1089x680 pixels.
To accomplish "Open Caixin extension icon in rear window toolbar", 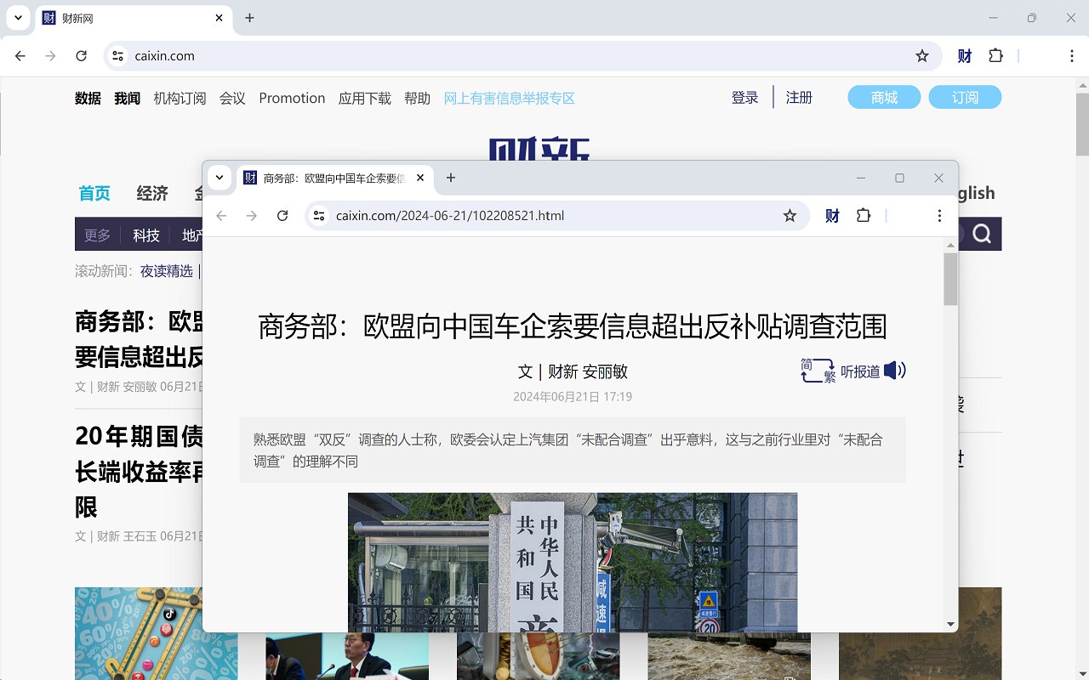I will [x=965, y=56].
